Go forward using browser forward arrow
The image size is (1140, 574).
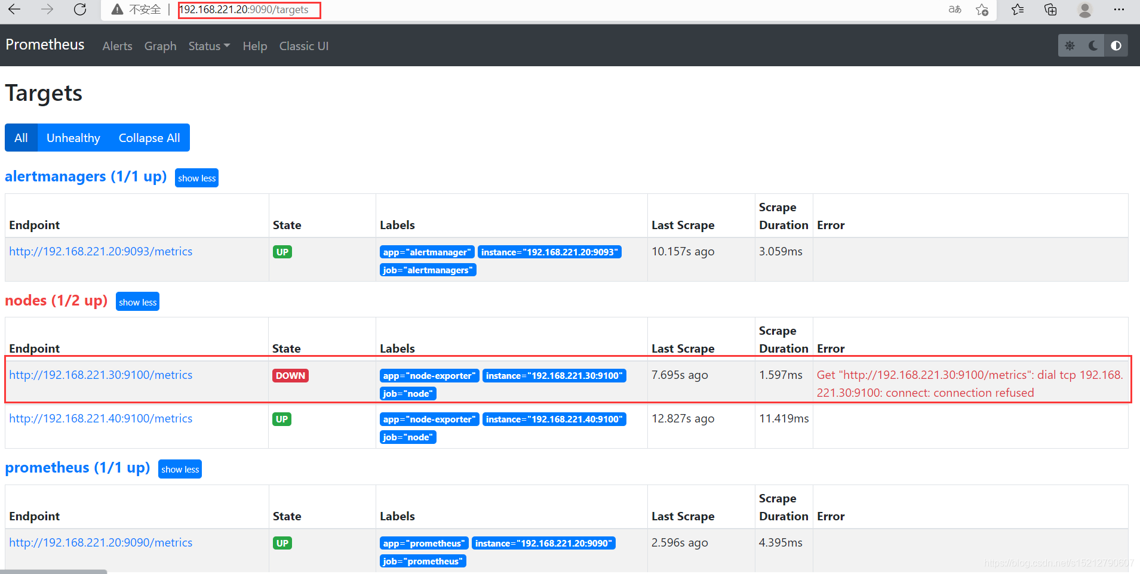(x=47, y=10)
